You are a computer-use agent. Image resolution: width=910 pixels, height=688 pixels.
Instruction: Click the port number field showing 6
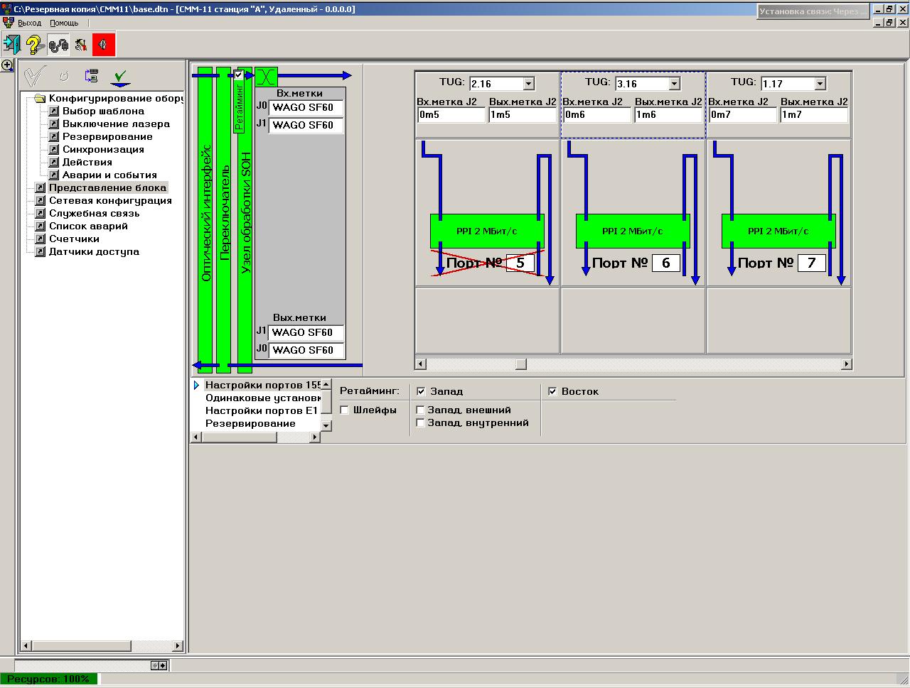[665, 263]
